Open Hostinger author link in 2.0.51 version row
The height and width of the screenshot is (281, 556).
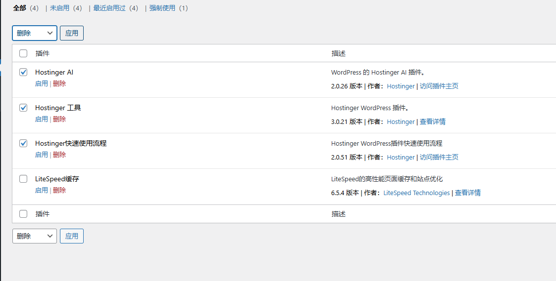(401, 157)
